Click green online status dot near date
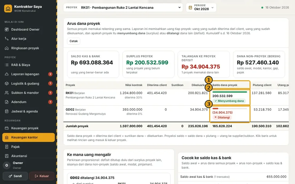The width and height of the screenshot is (295, 184). [x=262, y=7]
